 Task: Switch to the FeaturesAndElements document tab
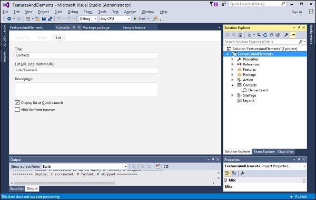[x=26, y=27]
